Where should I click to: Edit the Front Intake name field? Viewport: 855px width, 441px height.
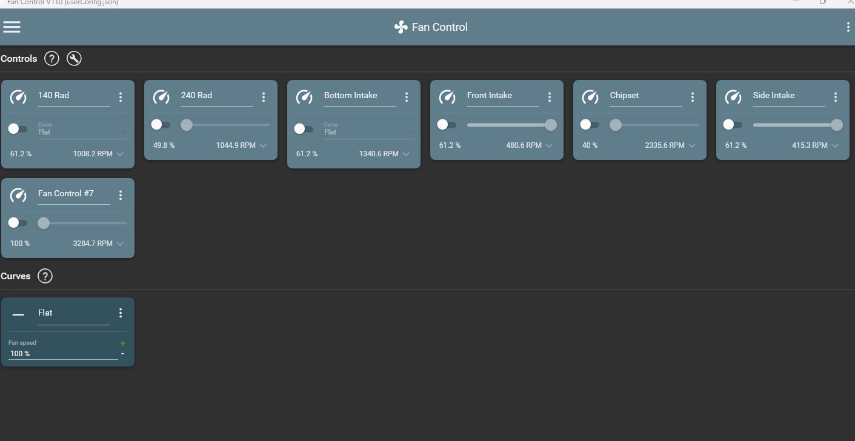coord(503,96)
